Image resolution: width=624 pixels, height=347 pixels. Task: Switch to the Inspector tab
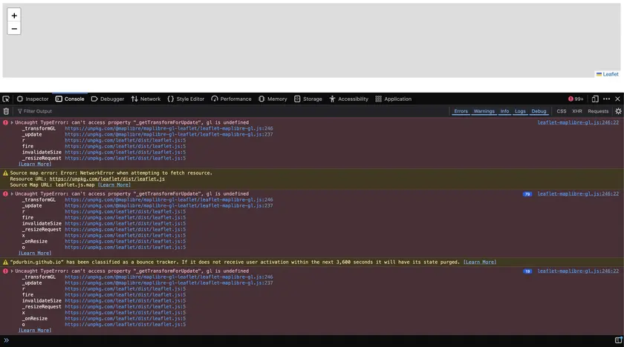tap(33, 99)
